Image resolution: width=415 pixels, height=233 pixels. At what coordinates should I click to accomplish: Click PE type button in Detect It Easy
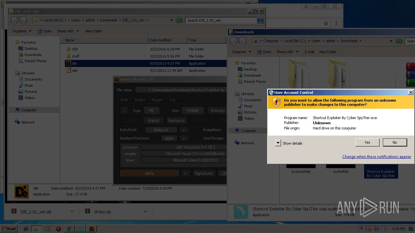click(151, 111)
